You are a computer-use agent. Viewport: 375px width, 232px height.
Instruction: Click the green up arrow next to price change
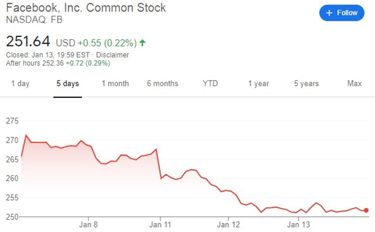click(143, 43)
